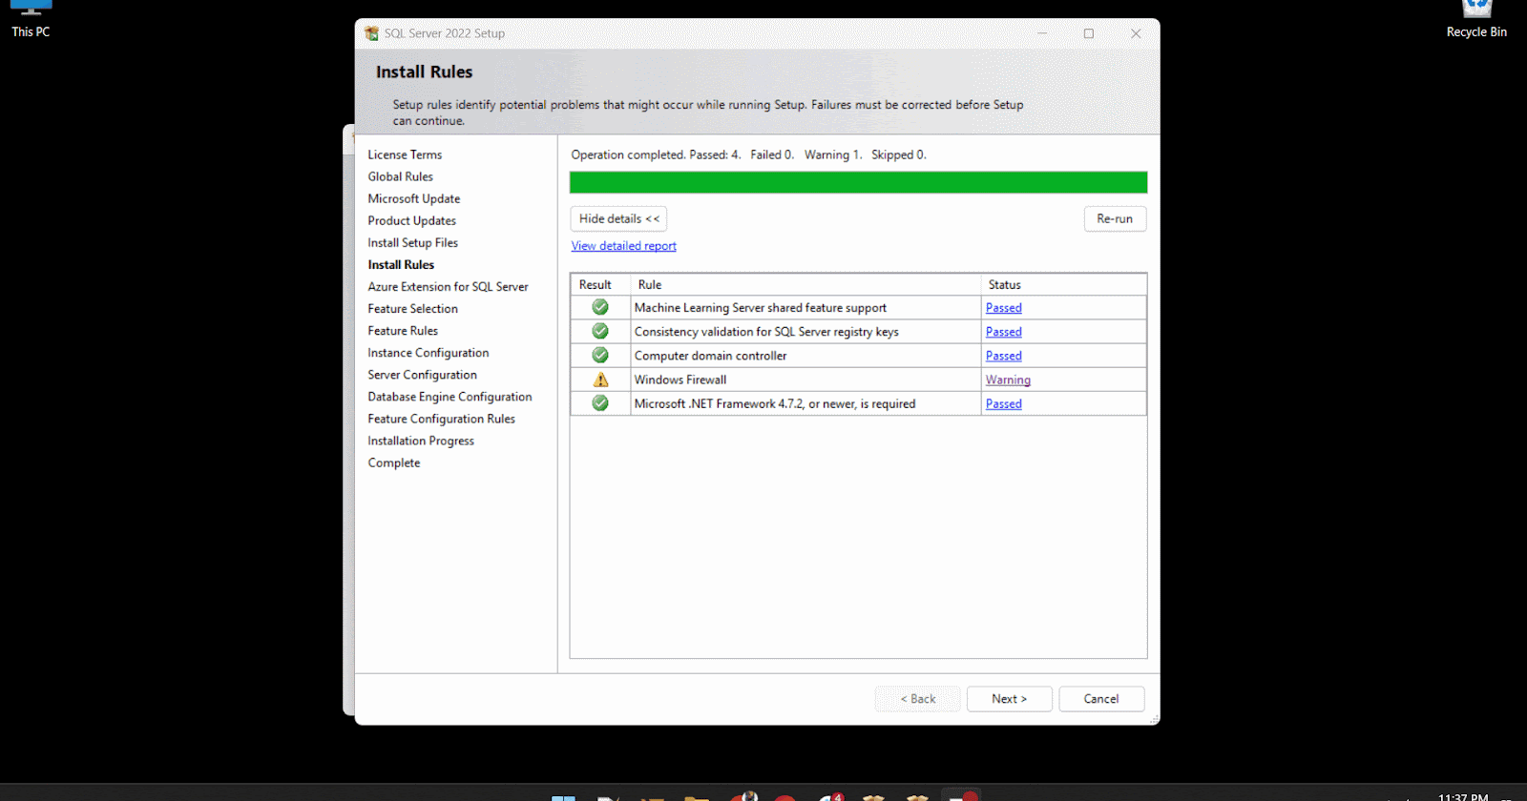The image size is (1527, 801).
Task: Click the yellow warning icon for Windows Firewall
Action: click(x=600, y=380)
